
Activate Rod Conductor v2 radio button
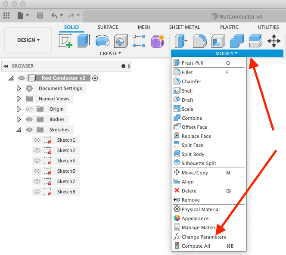tap(95, 78)
